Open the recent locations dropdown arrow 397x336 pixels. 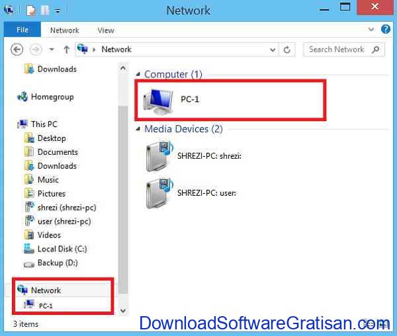[52, 50]
